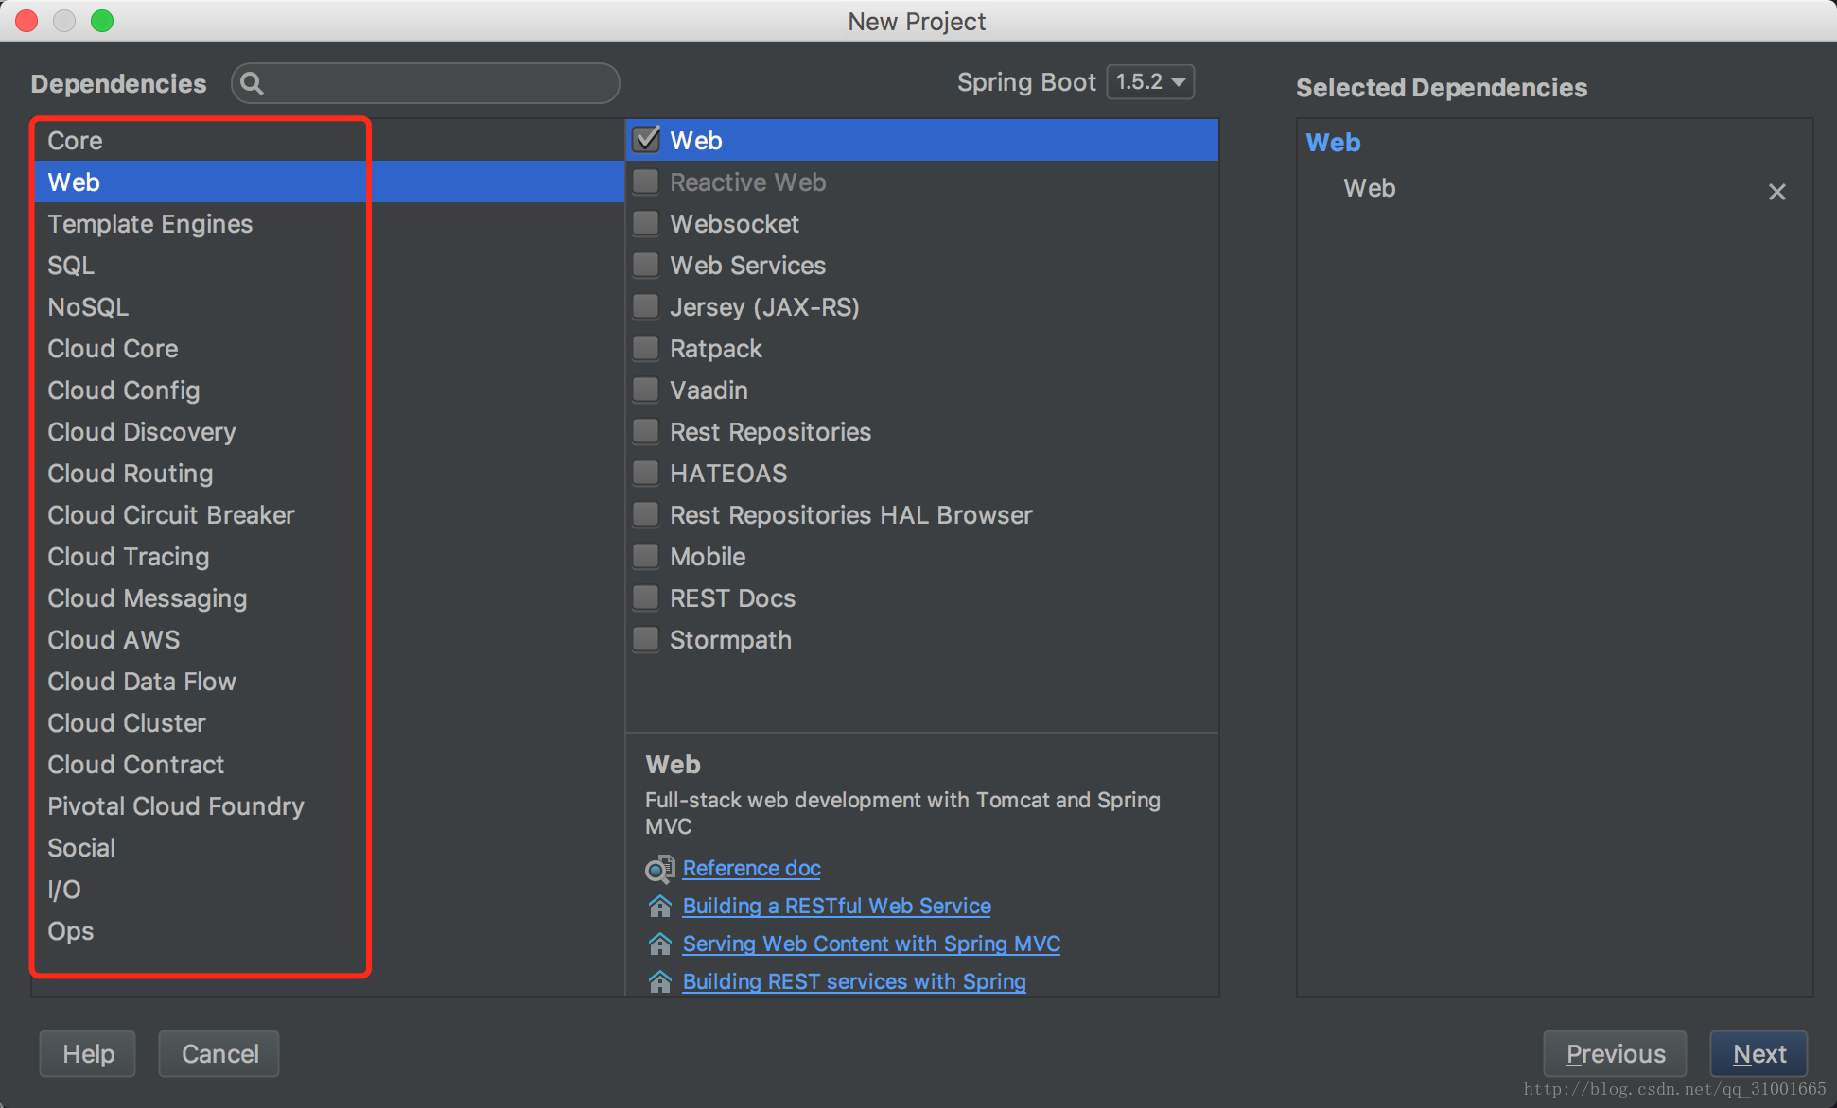Enable Rest Repositories checkbox

(x=646, y=431)
